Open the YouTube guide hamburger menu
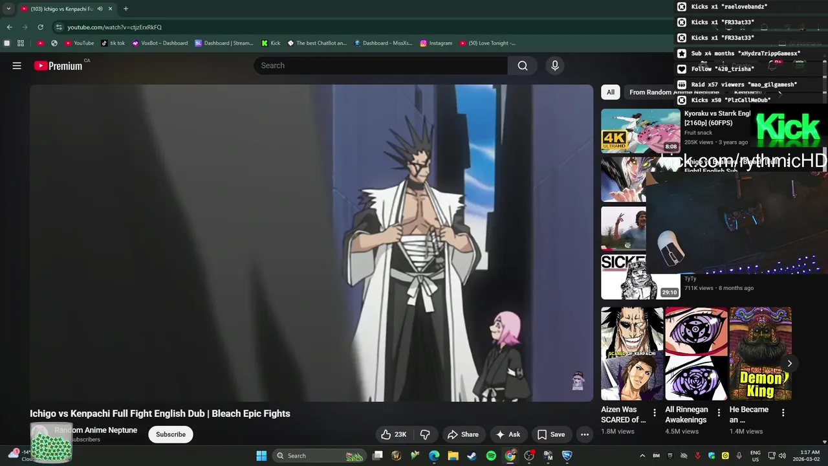 point(17,65)
